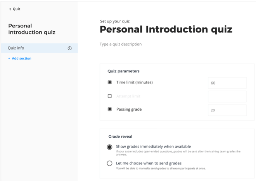
Task: Click the back chevron icon beside Quit
Action: pos(10,9)
